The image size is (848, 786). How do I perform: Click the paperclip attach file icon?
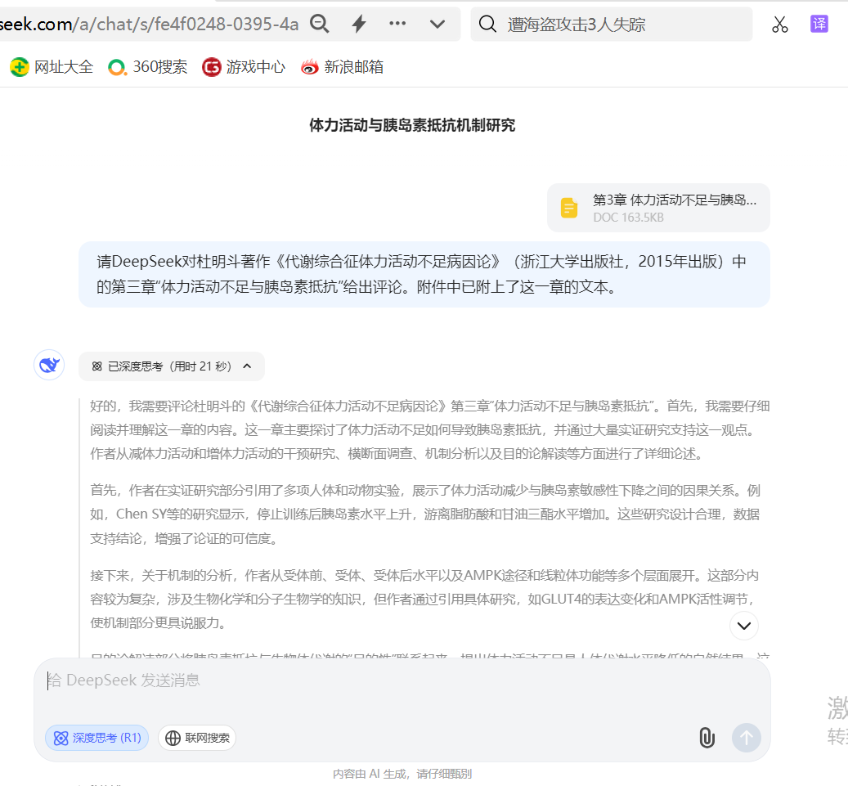pyautogui.click(x=707, y=737)
